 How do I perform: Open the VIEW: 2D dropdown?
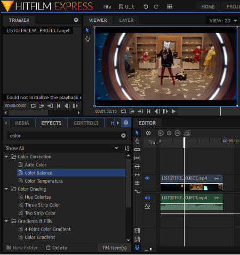coord(223,21)
